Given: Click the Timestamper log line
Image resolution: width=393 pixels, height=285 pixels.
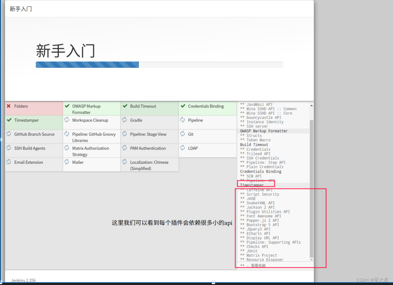Looking at the screenshot, I should pos(252,185).
